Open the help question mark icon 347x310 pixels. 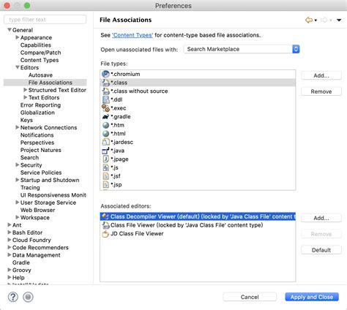point(13,297)
